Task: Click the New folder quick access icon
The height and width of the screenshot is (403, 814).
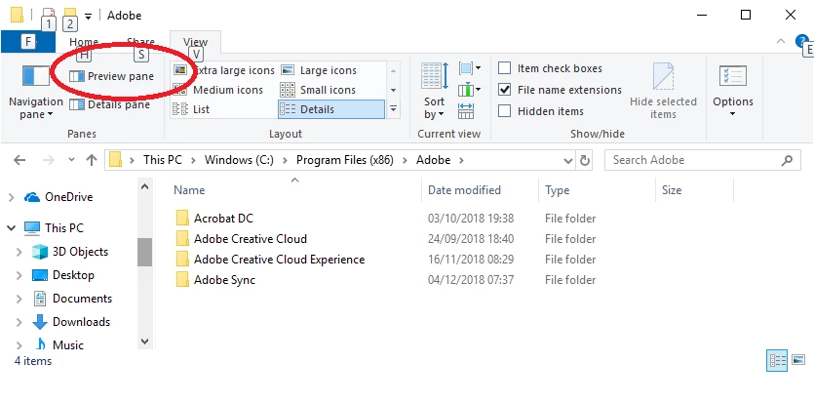Action: coord(70,15)
